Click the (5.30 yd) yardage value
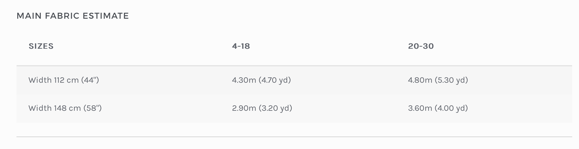579x149 pixels. (451, 80)
